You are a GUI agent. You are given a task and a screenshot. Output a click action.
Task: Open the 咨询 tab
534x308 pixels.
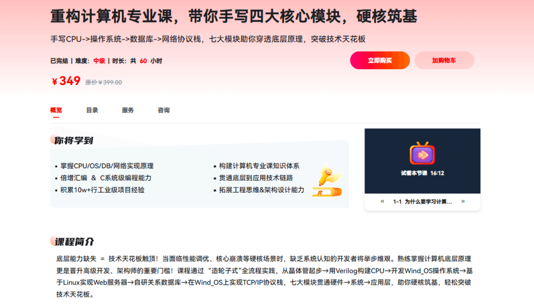[163, 110]
